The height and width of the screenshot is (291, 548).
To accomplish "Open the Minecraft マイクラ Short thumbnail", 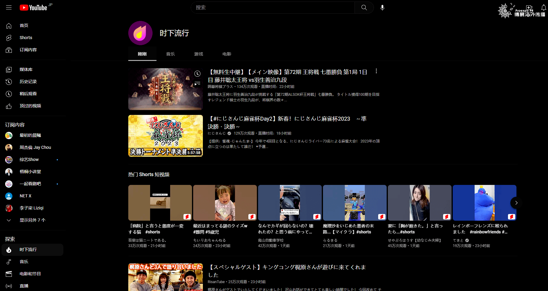I will coord(355,203).
